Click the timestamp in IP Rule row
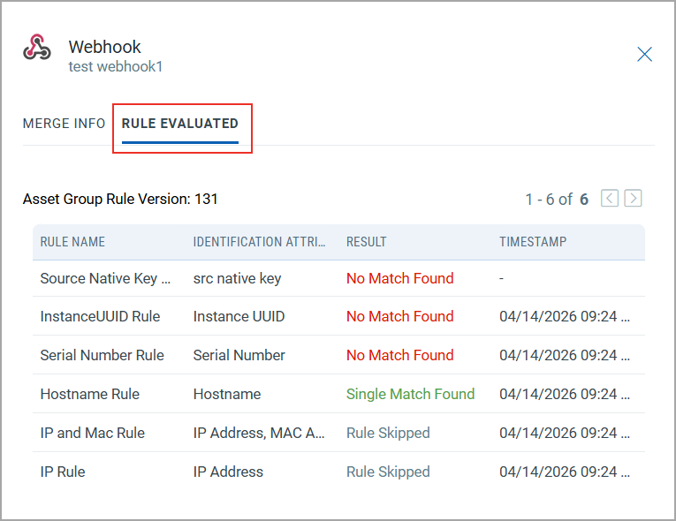The height and width of the screenshot is (521, 676). 565,472
